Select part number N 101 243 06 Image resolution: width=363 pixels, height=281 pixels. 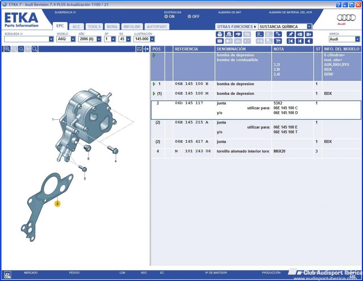tap(193, 152)
